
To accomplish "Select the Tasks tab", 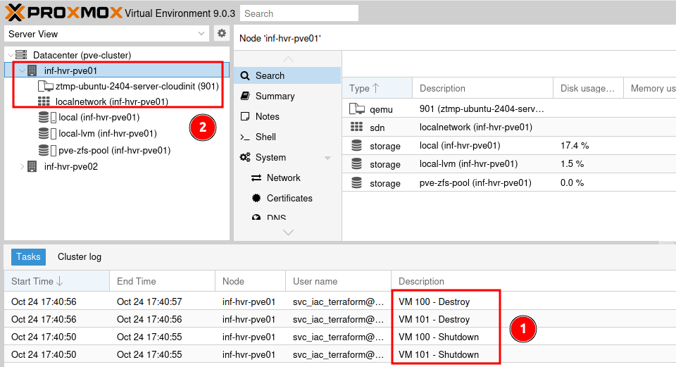I will click(x=28, y=257).
